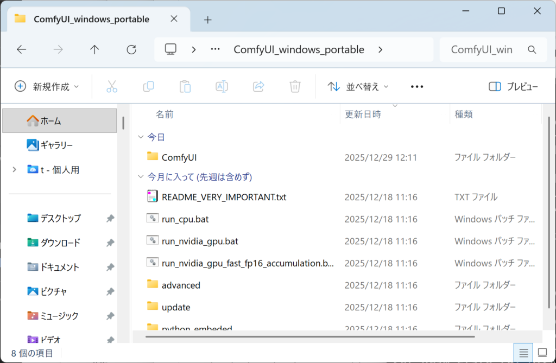Collapse the 今日 group
Viewport: 556px width, 363px height.
pos(141,137)
